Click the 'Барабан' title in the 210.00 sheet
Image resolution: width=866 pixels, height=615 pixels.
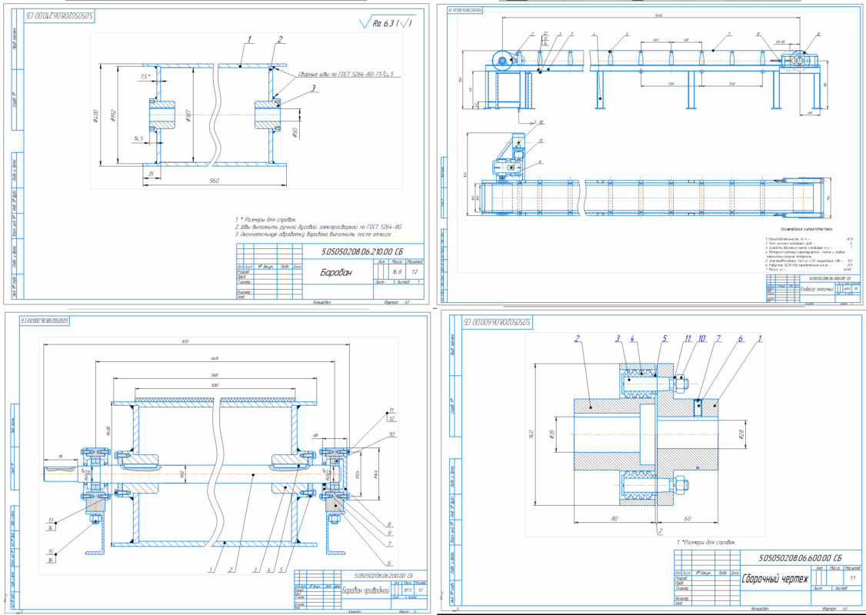(x=336, y=272)
